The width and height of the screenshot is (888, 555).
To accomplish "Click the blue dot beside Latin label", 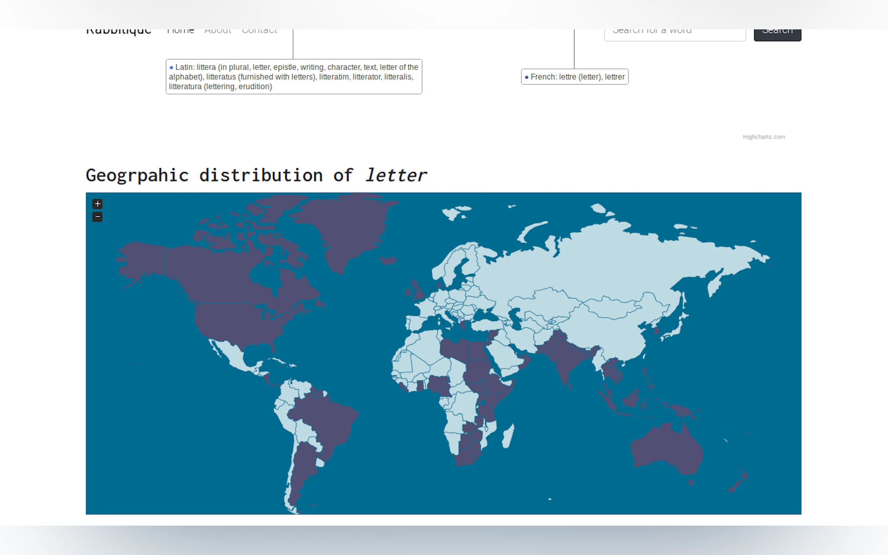I will pos(171,67).
